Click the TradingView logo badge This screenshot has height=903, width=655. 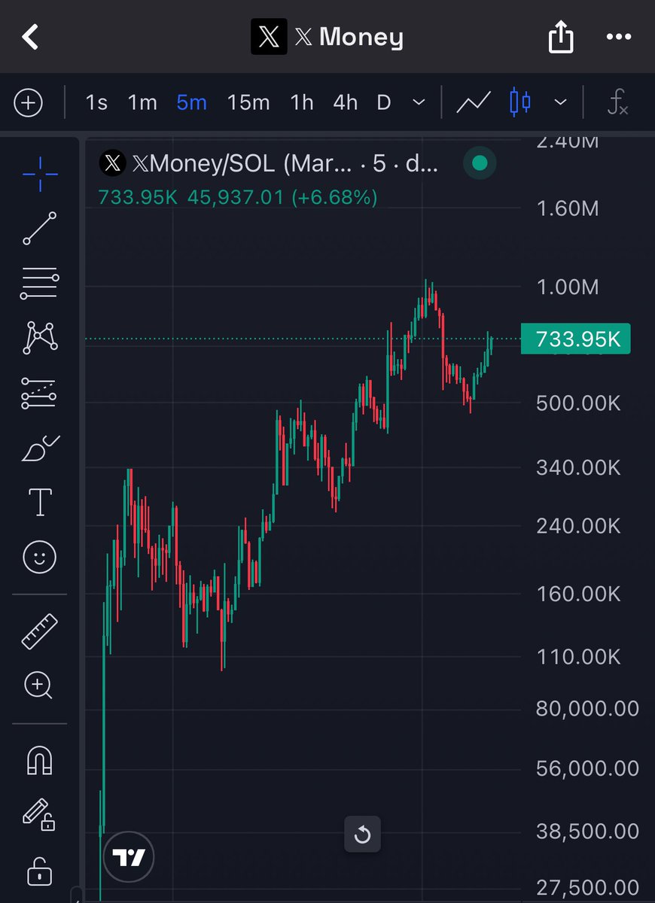129,856
